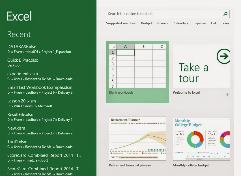The width and height of the screenshot is (241, 176).
Task: Open Tool1.xlsm from Downloads
Action: point(18,141)
